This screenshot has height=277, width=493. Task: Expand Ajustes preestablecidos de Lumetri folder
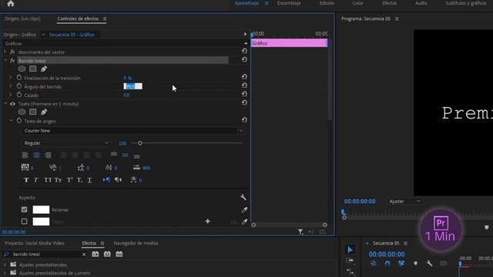click(5, 273)
